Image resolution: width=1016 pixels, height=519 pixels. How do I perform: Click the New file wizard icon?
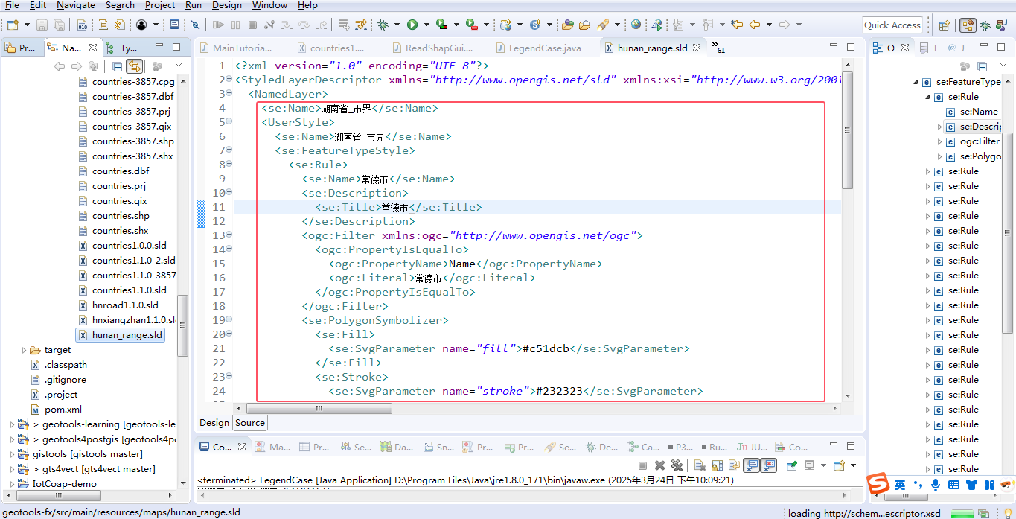point(13,25)
